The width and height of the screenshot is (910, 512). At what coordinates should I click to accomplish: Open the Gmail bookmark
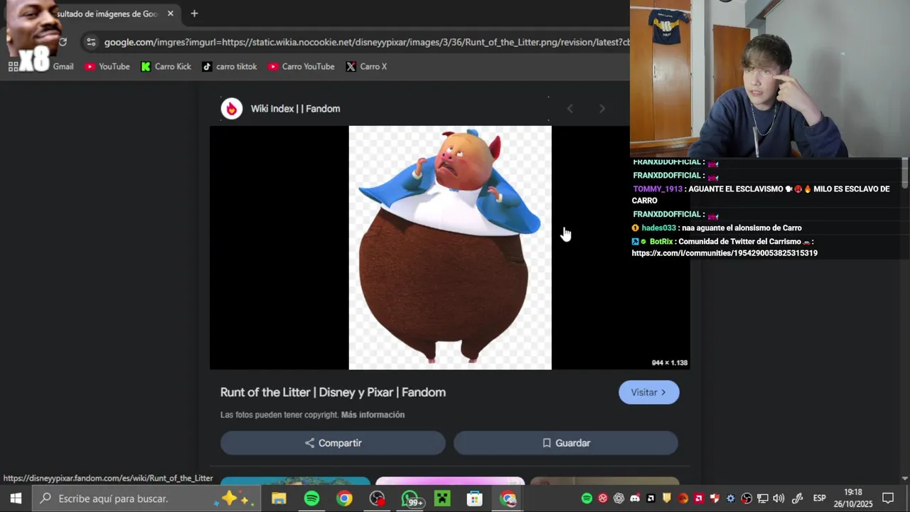coord(63,66)
